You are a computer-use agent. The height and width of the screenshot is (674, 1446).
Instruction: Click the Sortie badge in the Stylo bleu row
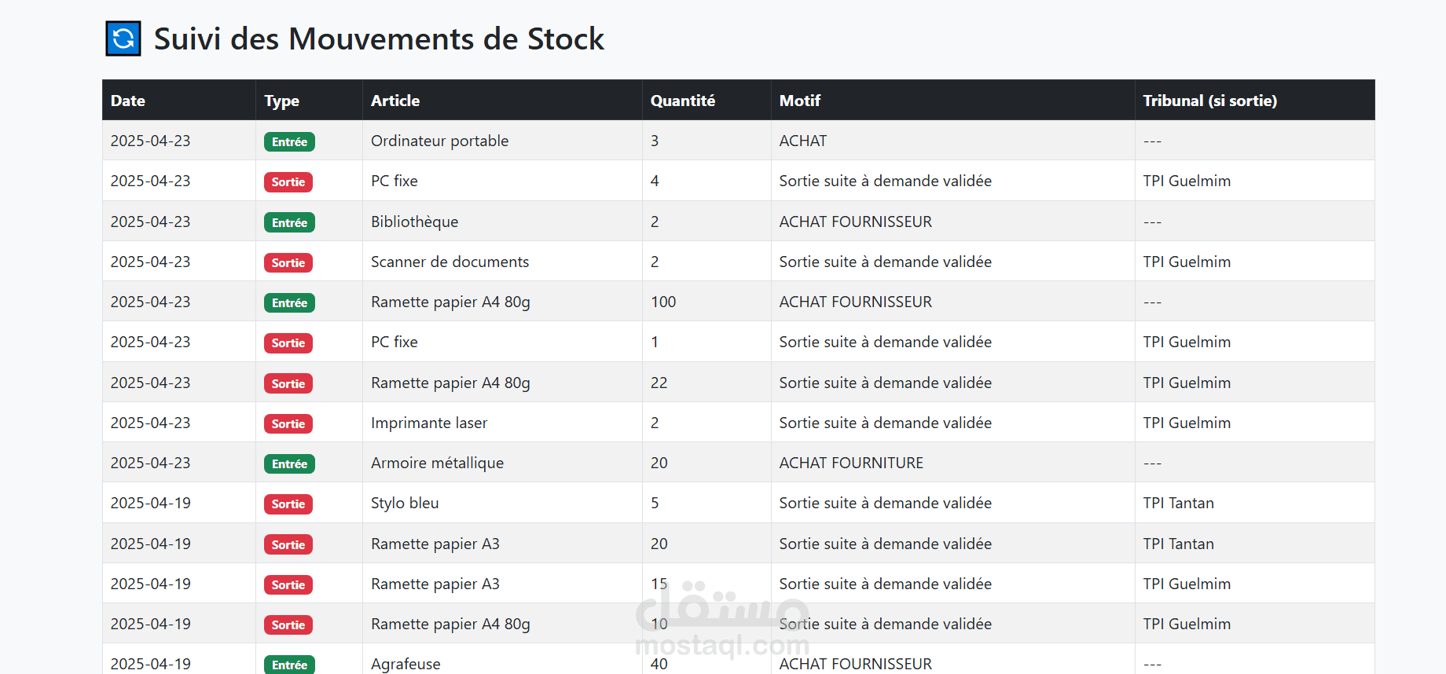point(288,504)
